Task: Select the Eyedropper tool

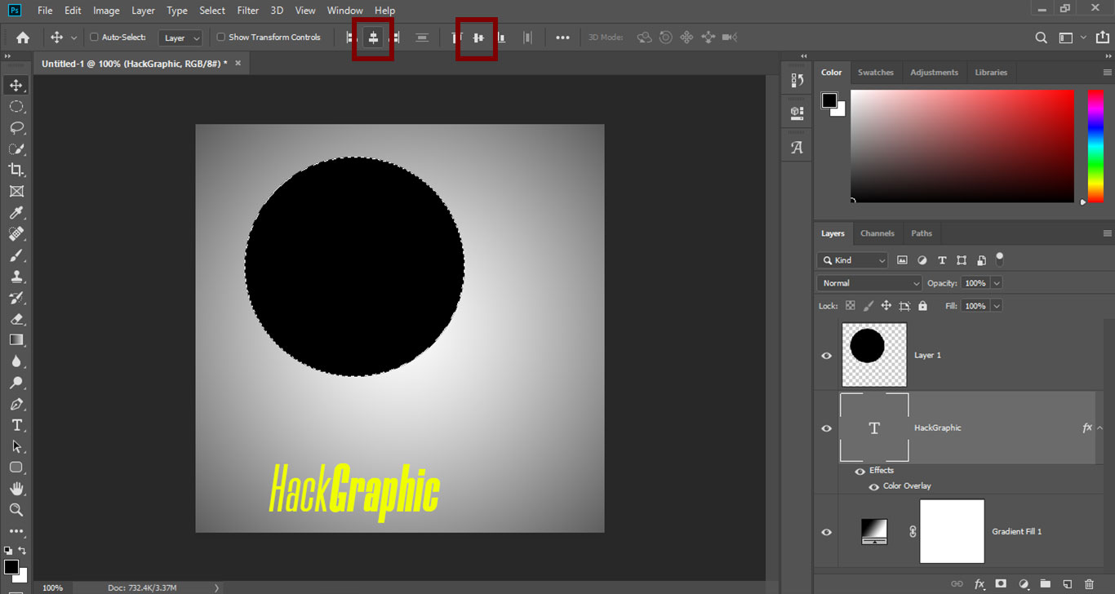Action: (x=16, y=213)
